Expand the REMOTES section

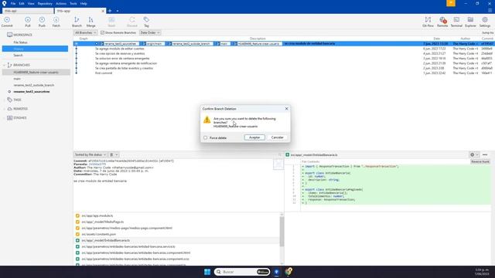[5, 109]
